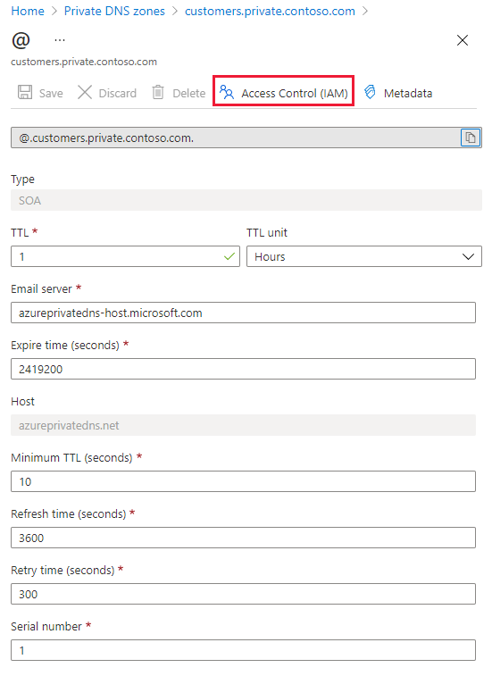This screenshot has height=676, width=492.
Task: Click the Delete trash can icon
Action: 158,92
